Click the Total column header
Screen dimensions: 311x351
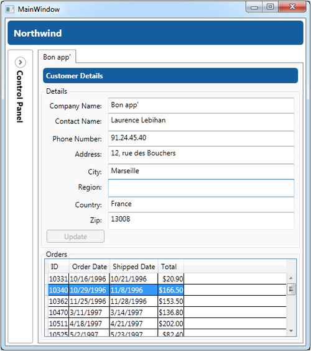pos(170,267)
